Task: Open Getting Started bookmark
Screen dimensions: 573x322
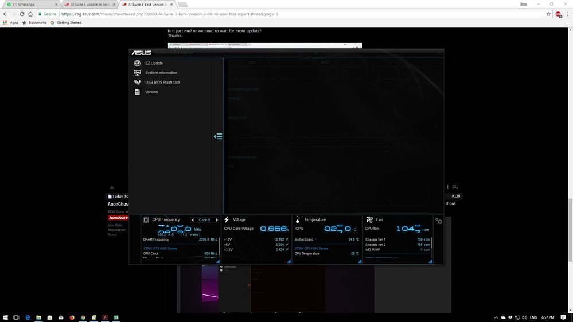Action: [66, 23]
